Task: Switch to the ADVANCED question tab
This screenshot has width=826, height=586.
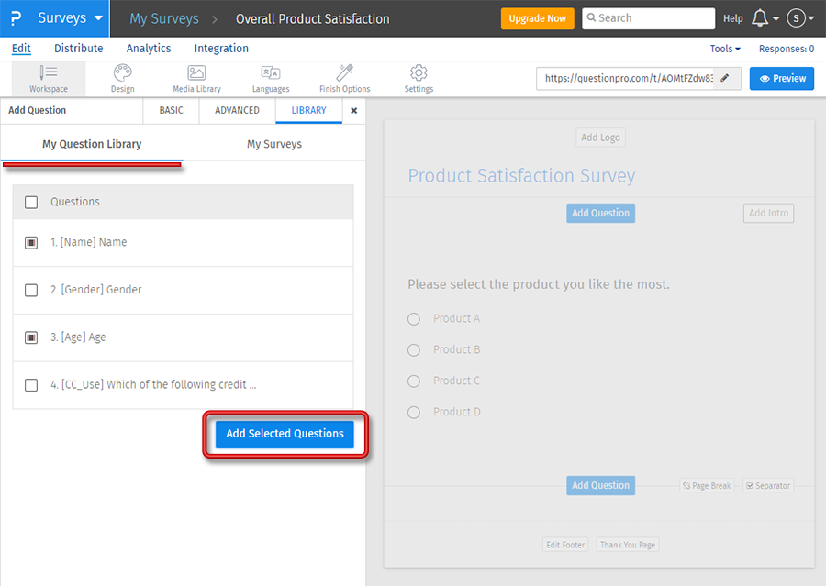Action: tap(237, 111)
